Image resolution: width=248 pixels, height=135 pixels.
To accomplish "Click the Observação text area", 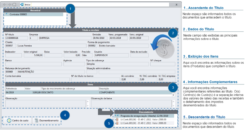I will coord(46,104).
